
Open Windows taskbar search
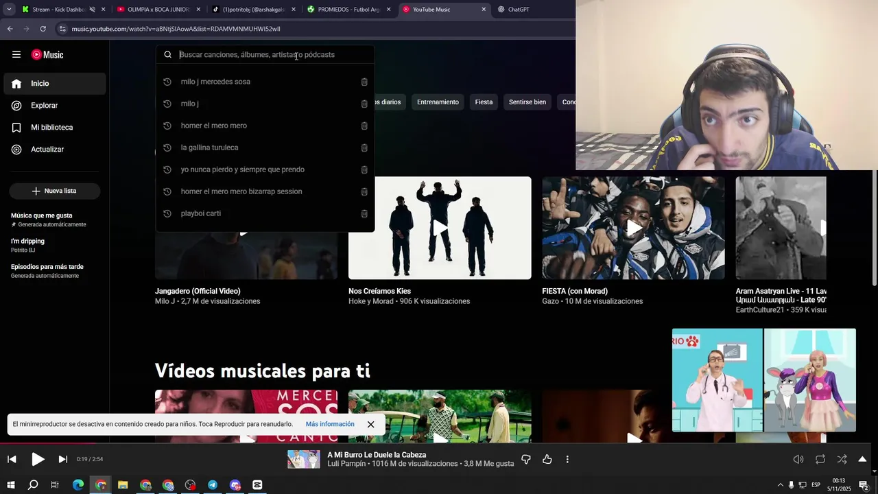point(33,485)
